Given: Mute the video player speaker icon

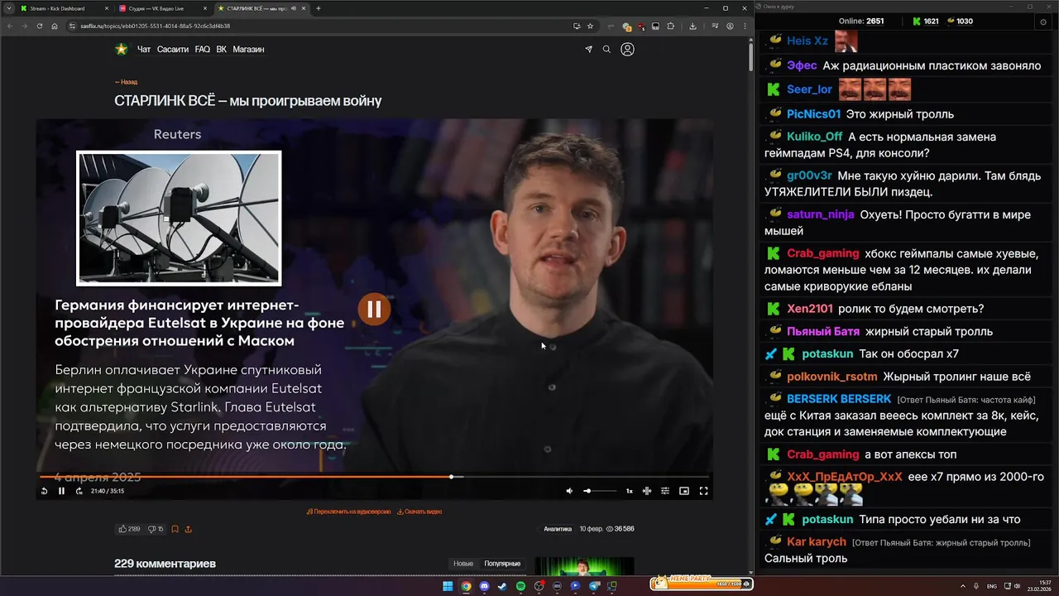Looking at the screenshot, I should click(569, 491).
